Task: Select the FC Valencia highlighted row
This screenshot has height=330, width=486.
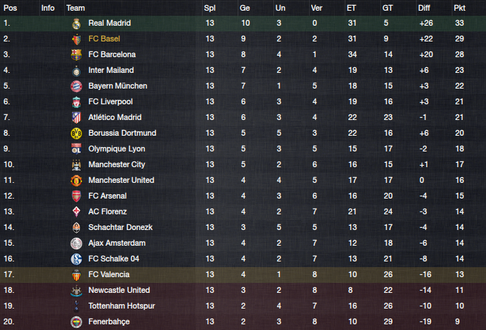Action: [243, 274]
